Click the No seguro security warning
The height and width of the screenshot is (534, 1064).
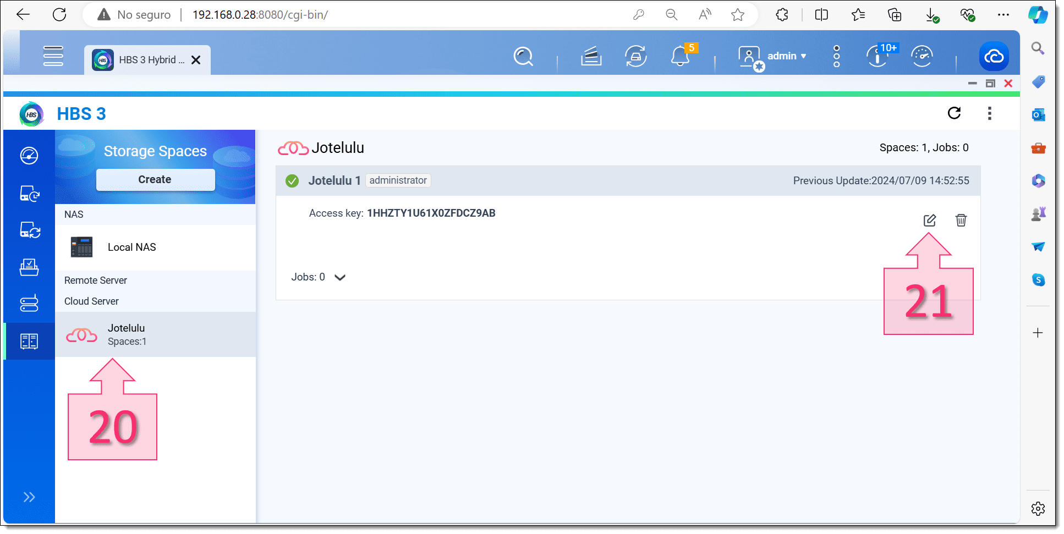click(134, 15)
